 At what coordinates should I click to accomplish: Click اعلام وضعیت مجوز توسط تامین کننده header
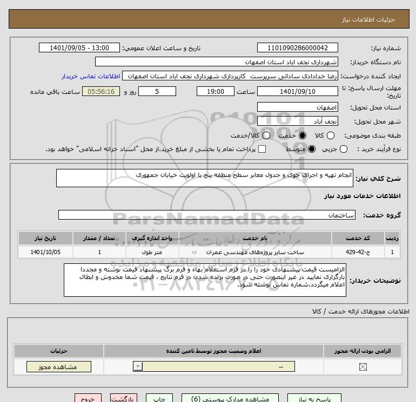[213, 351]
